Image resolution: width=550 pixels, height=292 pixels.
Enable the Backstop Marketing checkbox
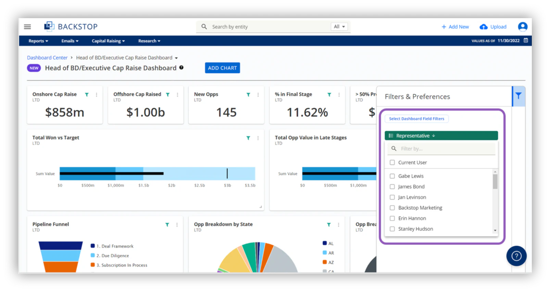pyautogui.click(x=392, y=208)
